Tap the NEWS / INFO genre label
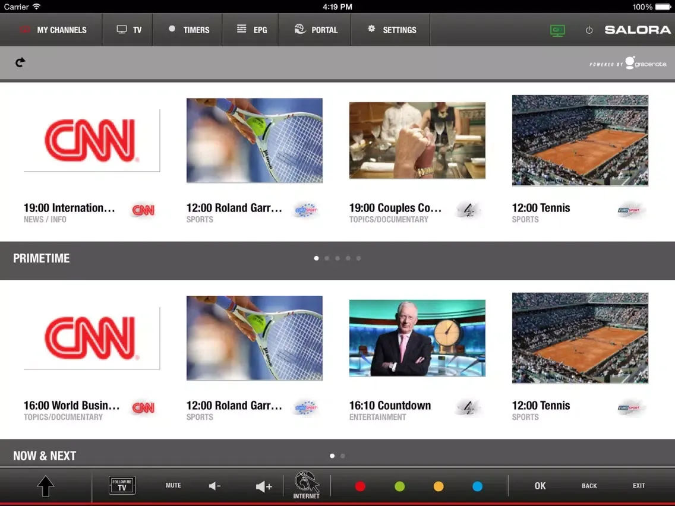 45,219
